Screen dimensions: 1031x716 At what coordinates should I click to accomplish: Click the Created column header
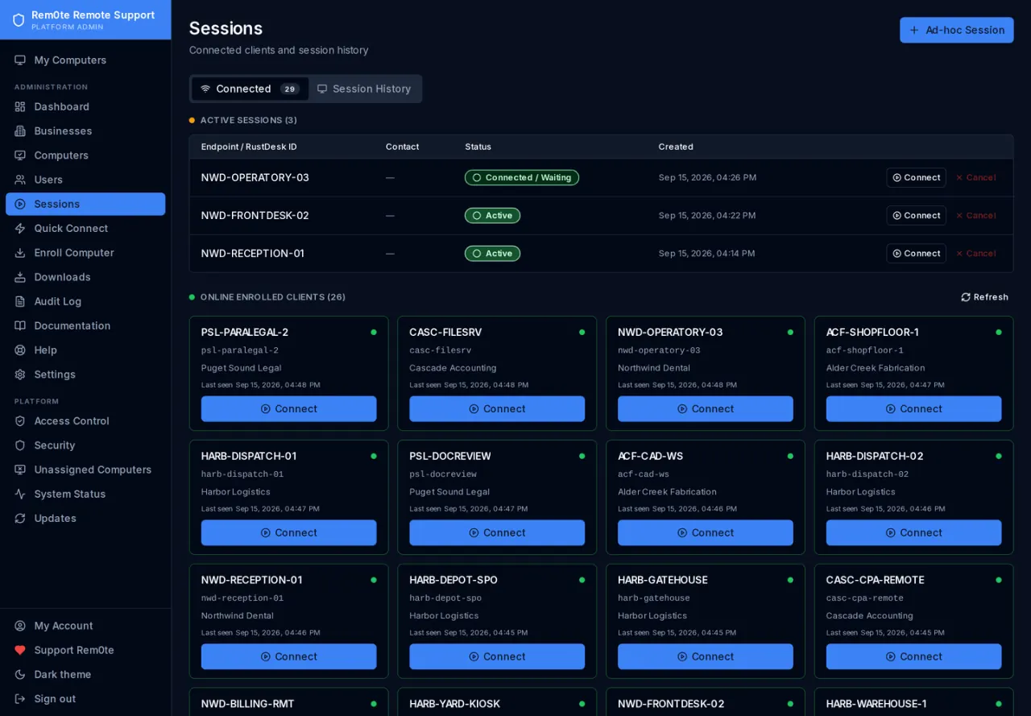pos(676,147)
